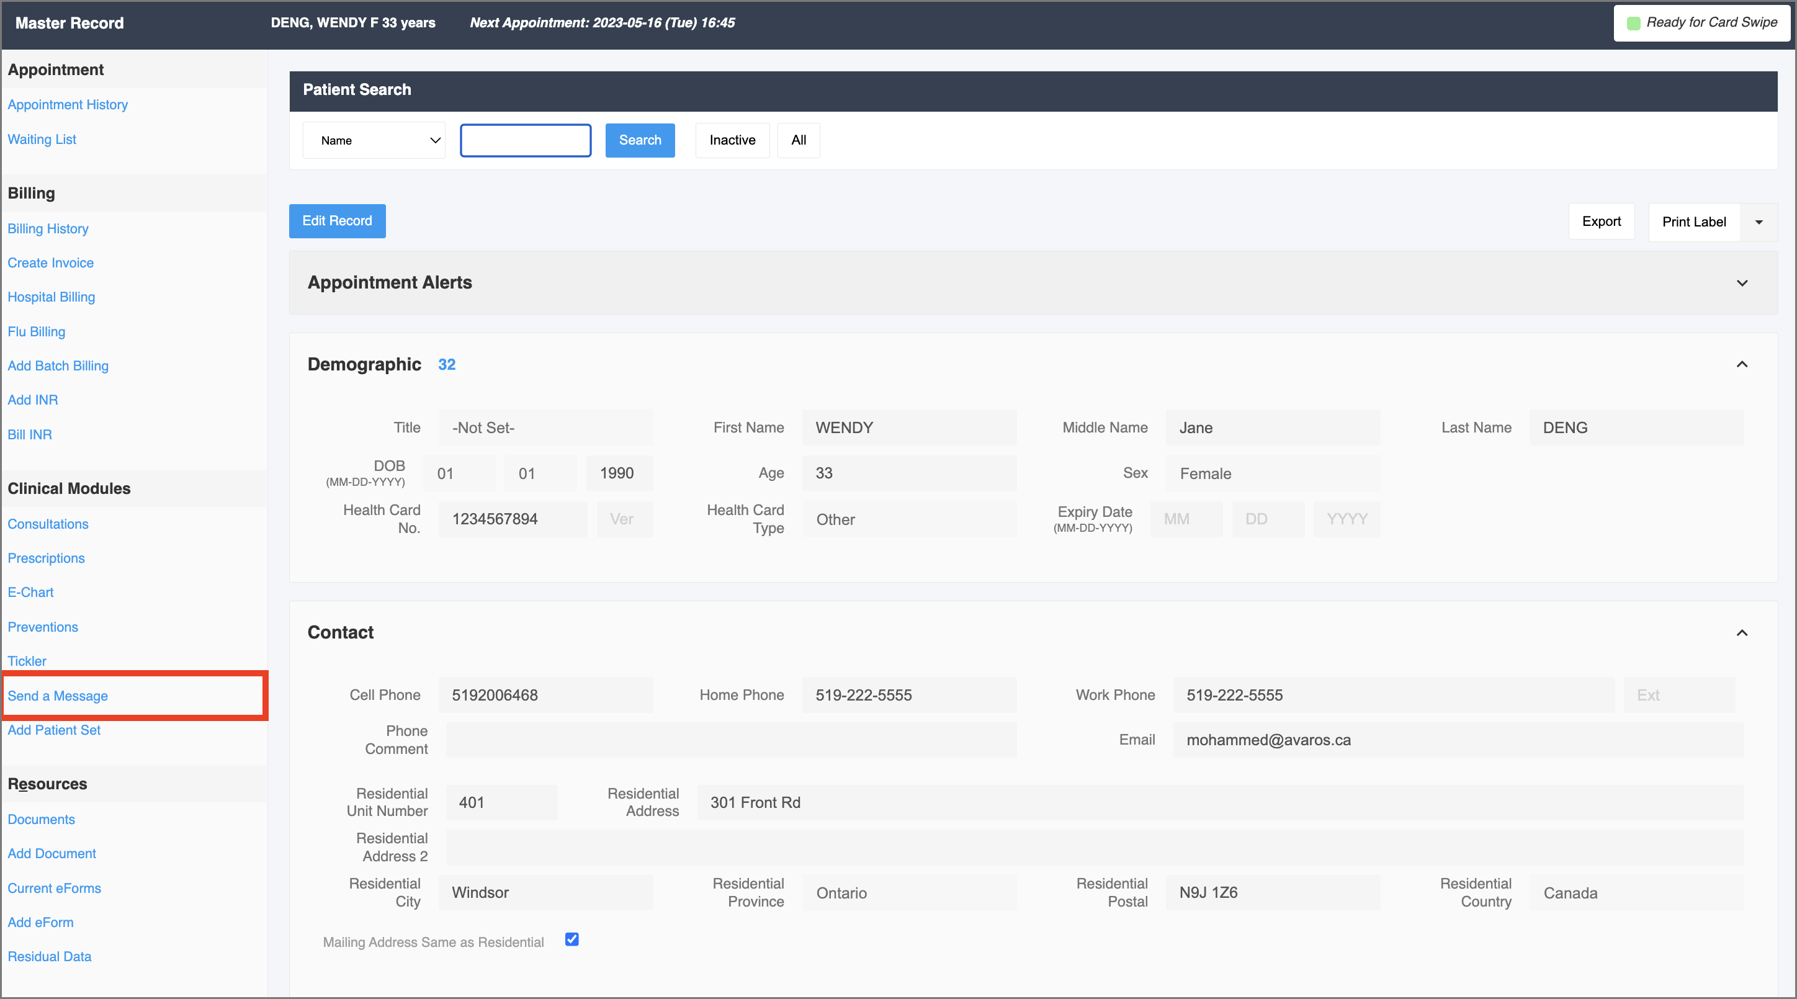Open Residual Data link

(x=50, y=956)
